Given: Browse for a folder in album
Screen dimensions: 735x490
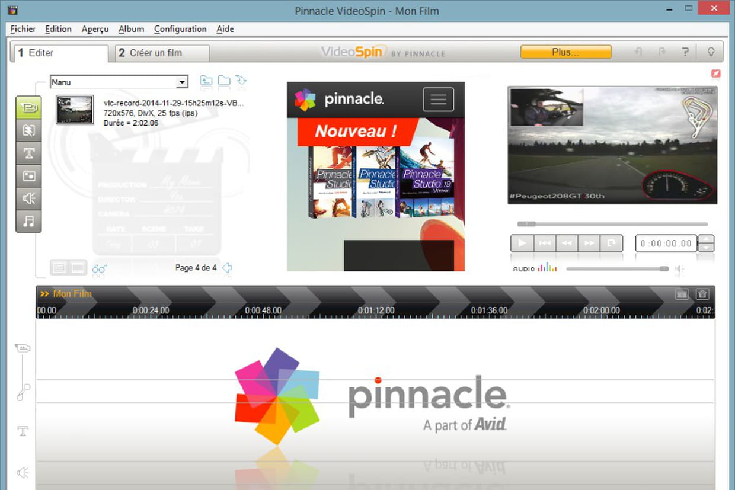Looking at the screenshot, I should coord(224,81).
